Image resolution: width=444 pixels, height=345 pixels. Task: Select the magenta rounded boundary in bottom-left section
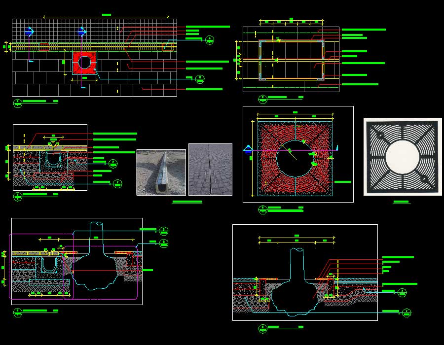(10, 266)
